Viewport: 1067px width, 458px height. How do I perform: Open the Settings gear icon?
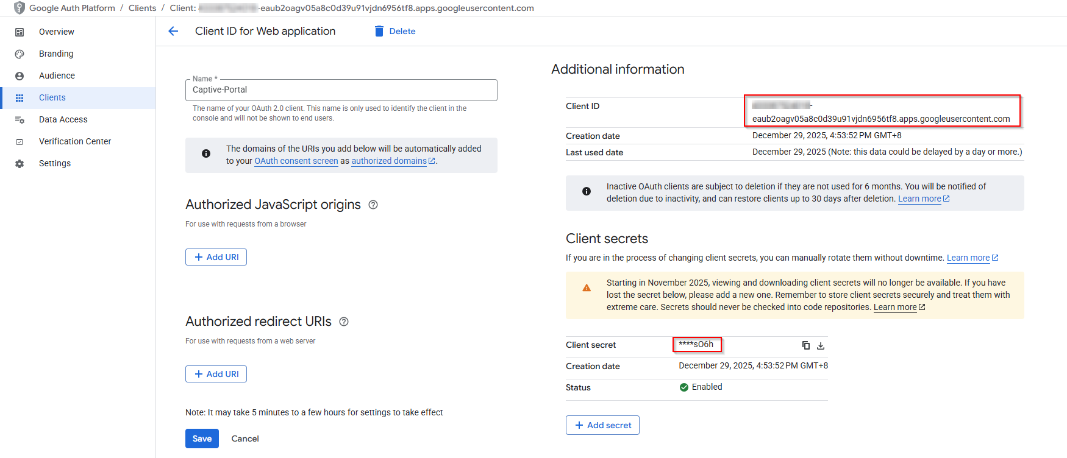pos(20,163)
